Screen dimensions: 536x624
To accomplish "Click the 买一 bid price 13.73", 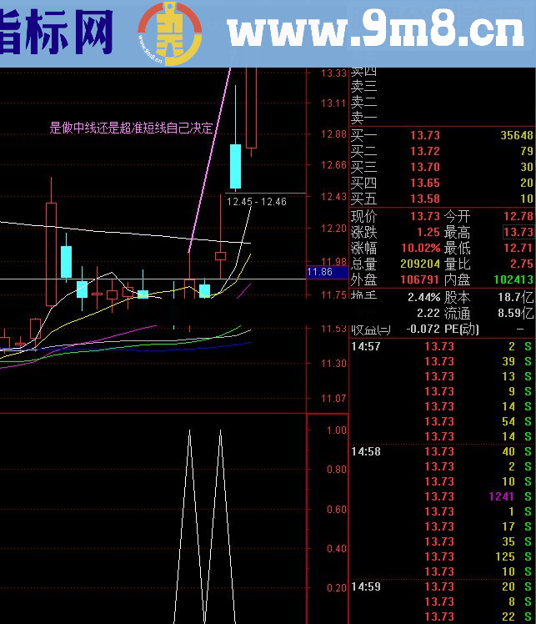I will coord(425,135).
